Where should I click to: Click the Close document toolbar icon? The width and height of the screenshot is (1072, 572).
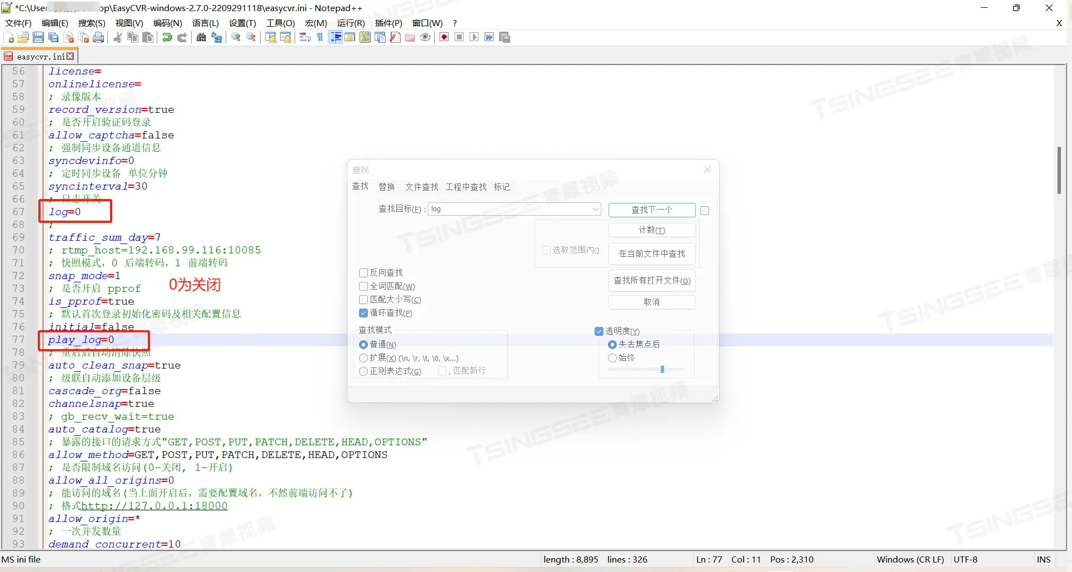tap(69, 37)
